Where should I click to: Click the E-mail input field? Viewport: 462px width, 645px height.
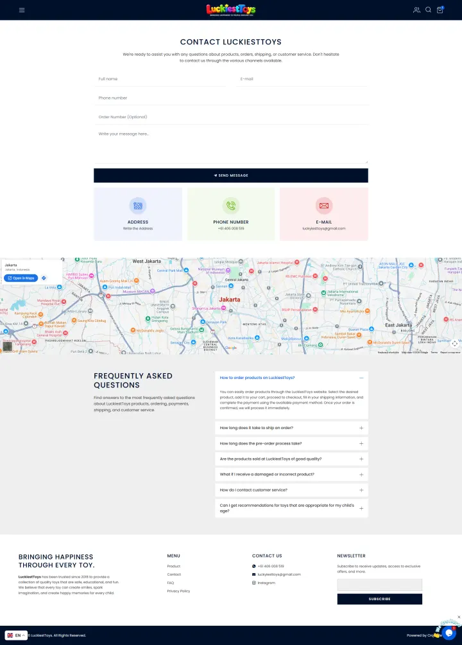[302, 79]
